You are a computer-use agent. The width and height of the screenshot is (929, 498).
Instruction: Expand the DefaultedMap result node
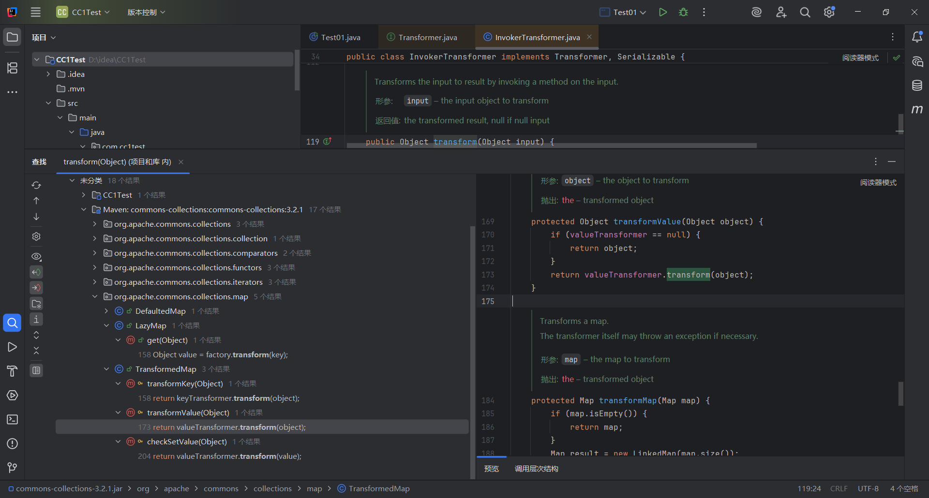[x=106, y=311]
